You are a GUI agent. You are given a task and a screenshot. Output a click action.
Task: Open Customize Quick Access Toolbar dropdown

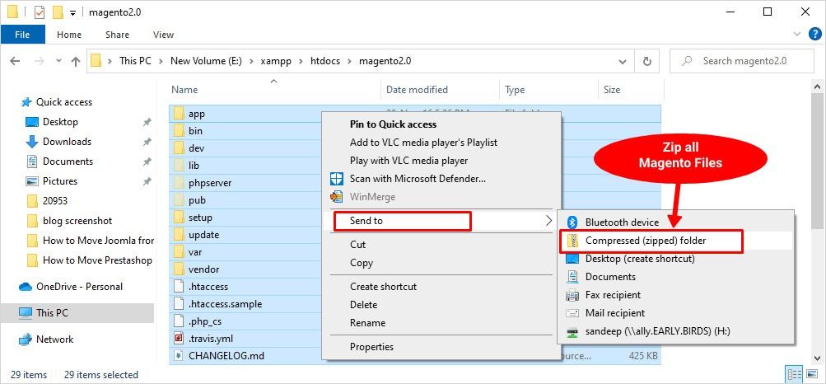(72, 12)
